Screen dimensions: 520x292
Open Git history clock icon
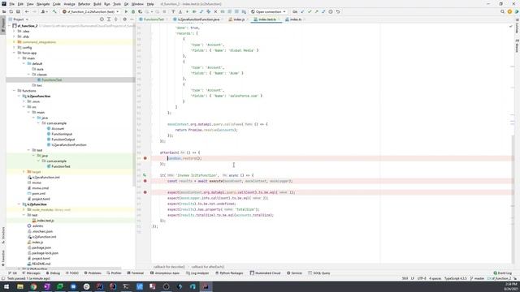tap(331, 11)
